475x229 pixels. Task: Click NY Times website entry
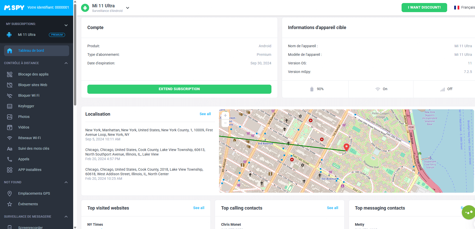[x=95, y=224]
